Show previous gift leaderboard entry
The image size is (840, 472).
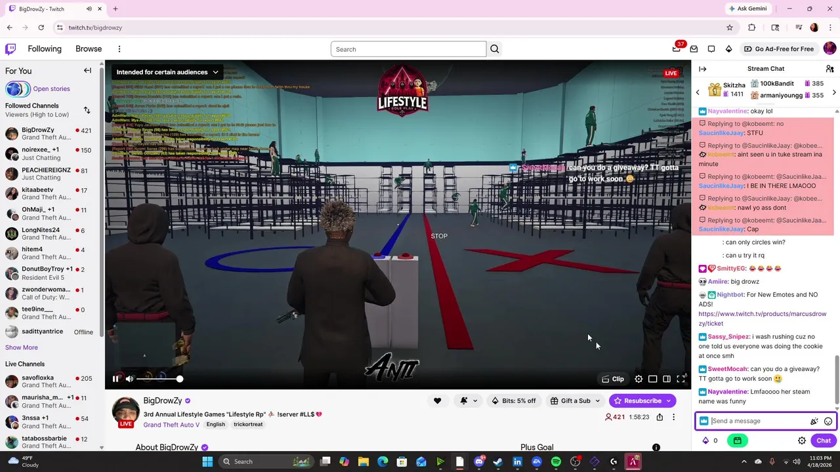[x=698, y=92]
